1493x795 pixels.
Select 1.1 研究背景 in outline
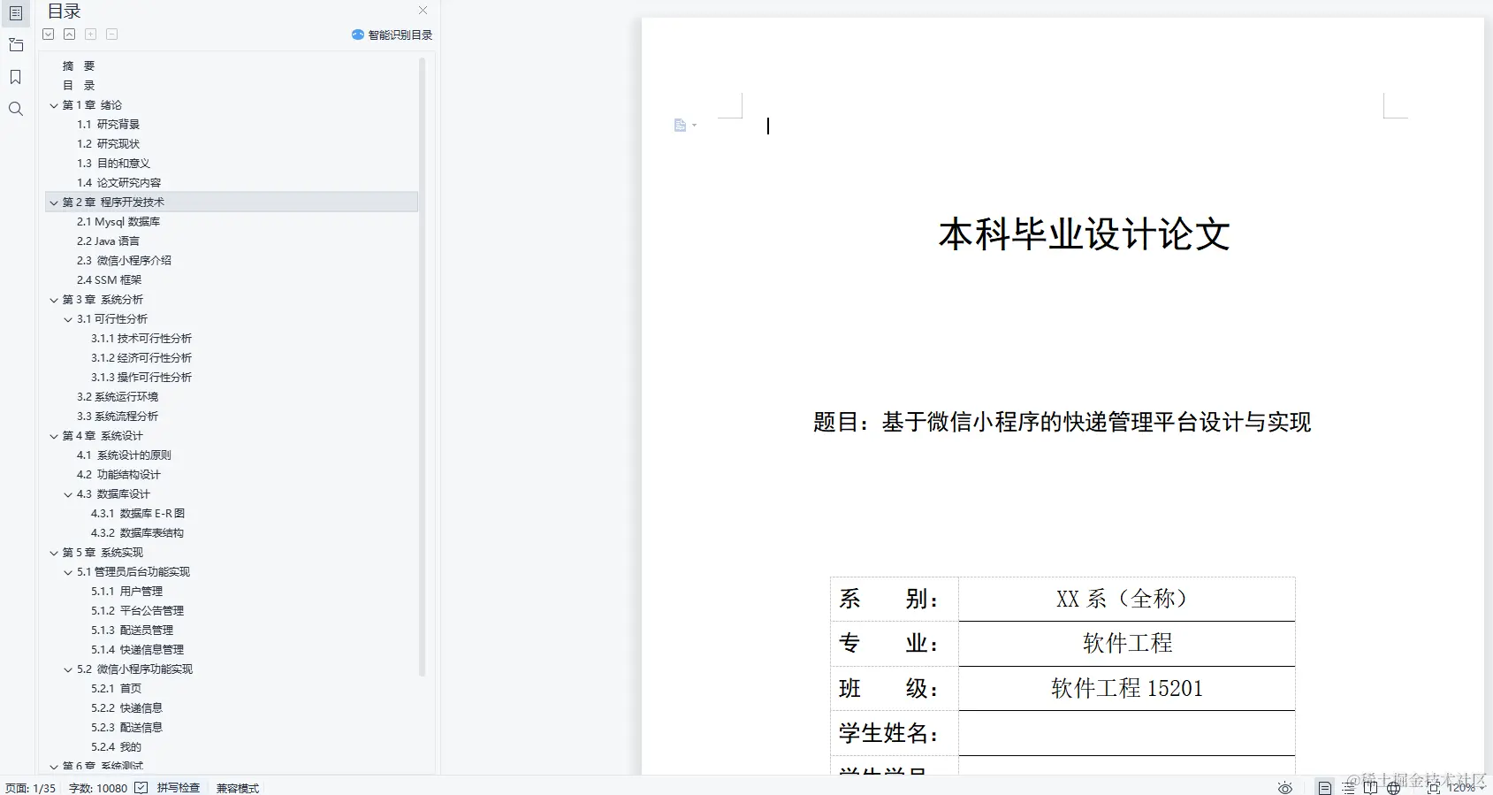coord(108,125)
